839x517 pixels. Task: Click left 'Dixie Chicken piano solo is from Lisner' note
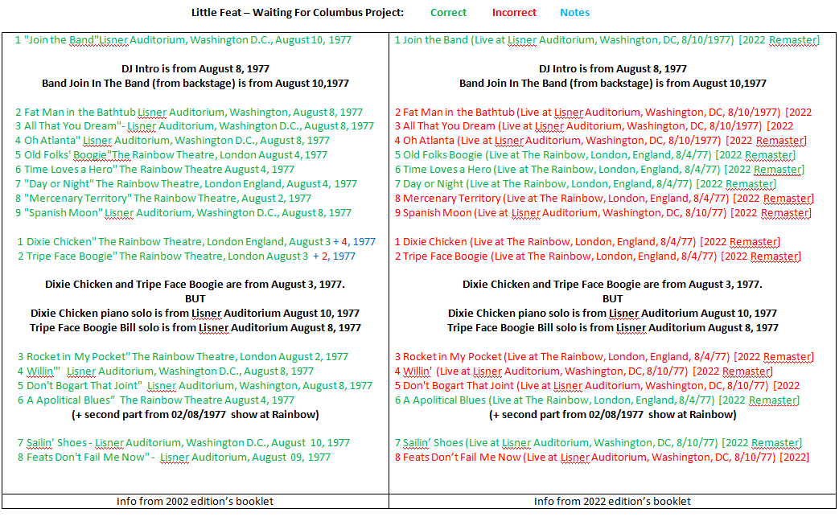coord(195,314)
